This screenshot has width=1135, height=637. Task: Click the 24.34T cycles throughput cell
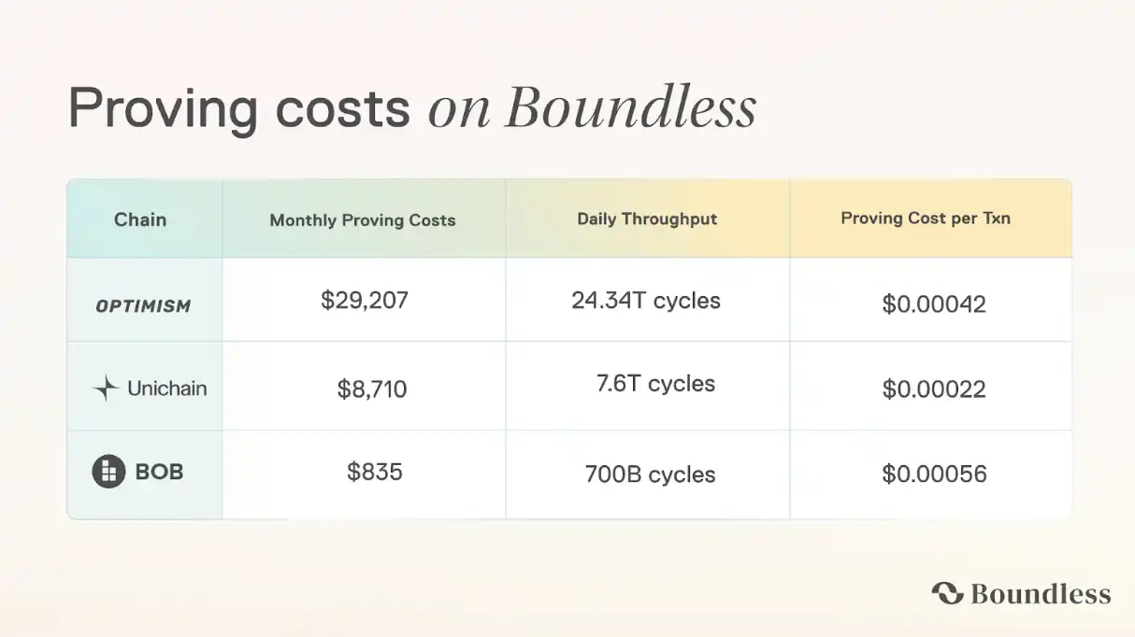pos(646,301)
